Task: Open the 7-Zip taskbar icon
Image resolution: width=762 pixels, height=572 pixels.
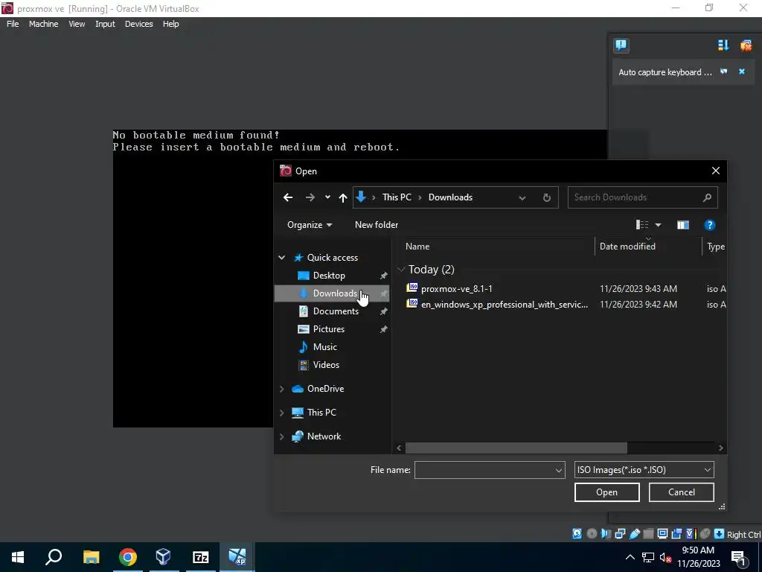Action: (x=200, y=557)
